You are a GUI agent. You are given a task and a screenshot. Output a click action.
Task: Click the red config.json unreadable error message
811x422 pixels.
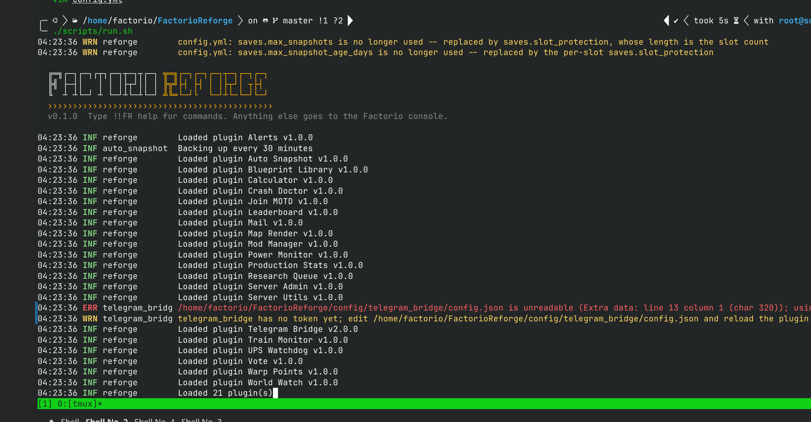tap(494, 308)
